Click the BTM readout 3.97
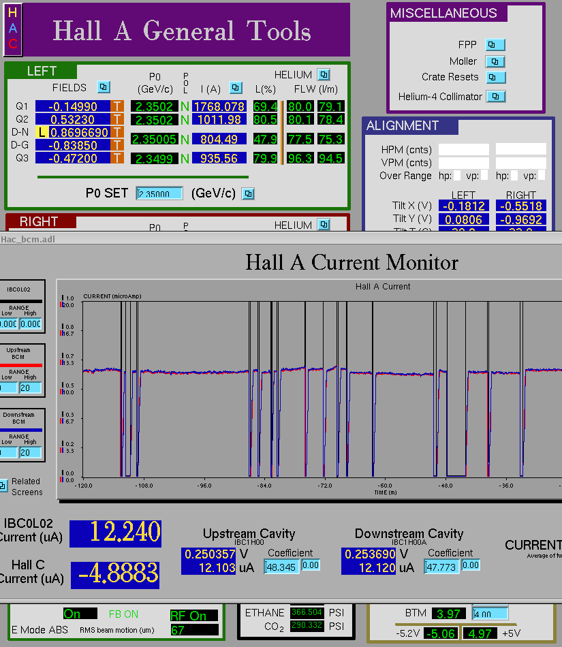Image resolution: width=562 pixels, height=647 pixels. tap(448, 614)
